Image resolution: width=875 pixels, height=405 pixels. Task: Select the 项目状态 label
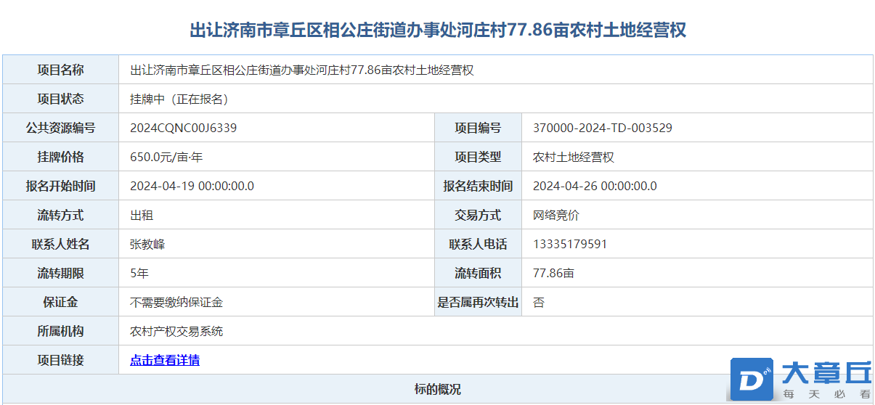[x=60, y=99]
